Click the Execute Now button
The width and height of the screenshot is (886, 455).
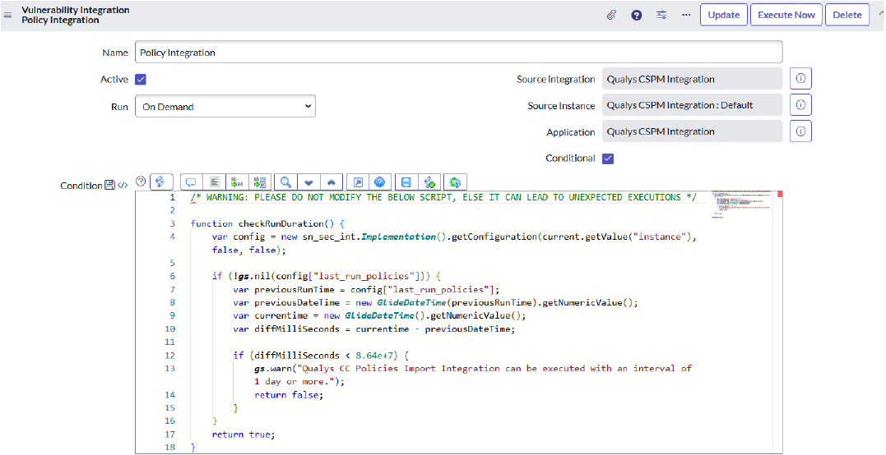click(786, 15)
